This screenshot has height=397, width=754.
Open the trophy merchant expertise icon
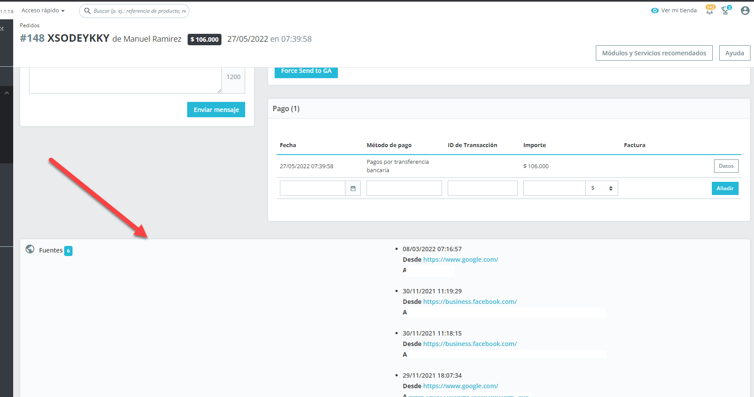725,11
